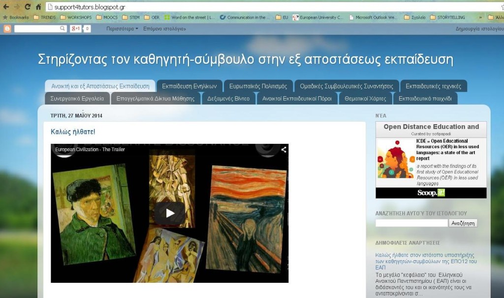Open the OER bookmark folder
Viewport: 504px width, 298px height.
coord(152,17)
